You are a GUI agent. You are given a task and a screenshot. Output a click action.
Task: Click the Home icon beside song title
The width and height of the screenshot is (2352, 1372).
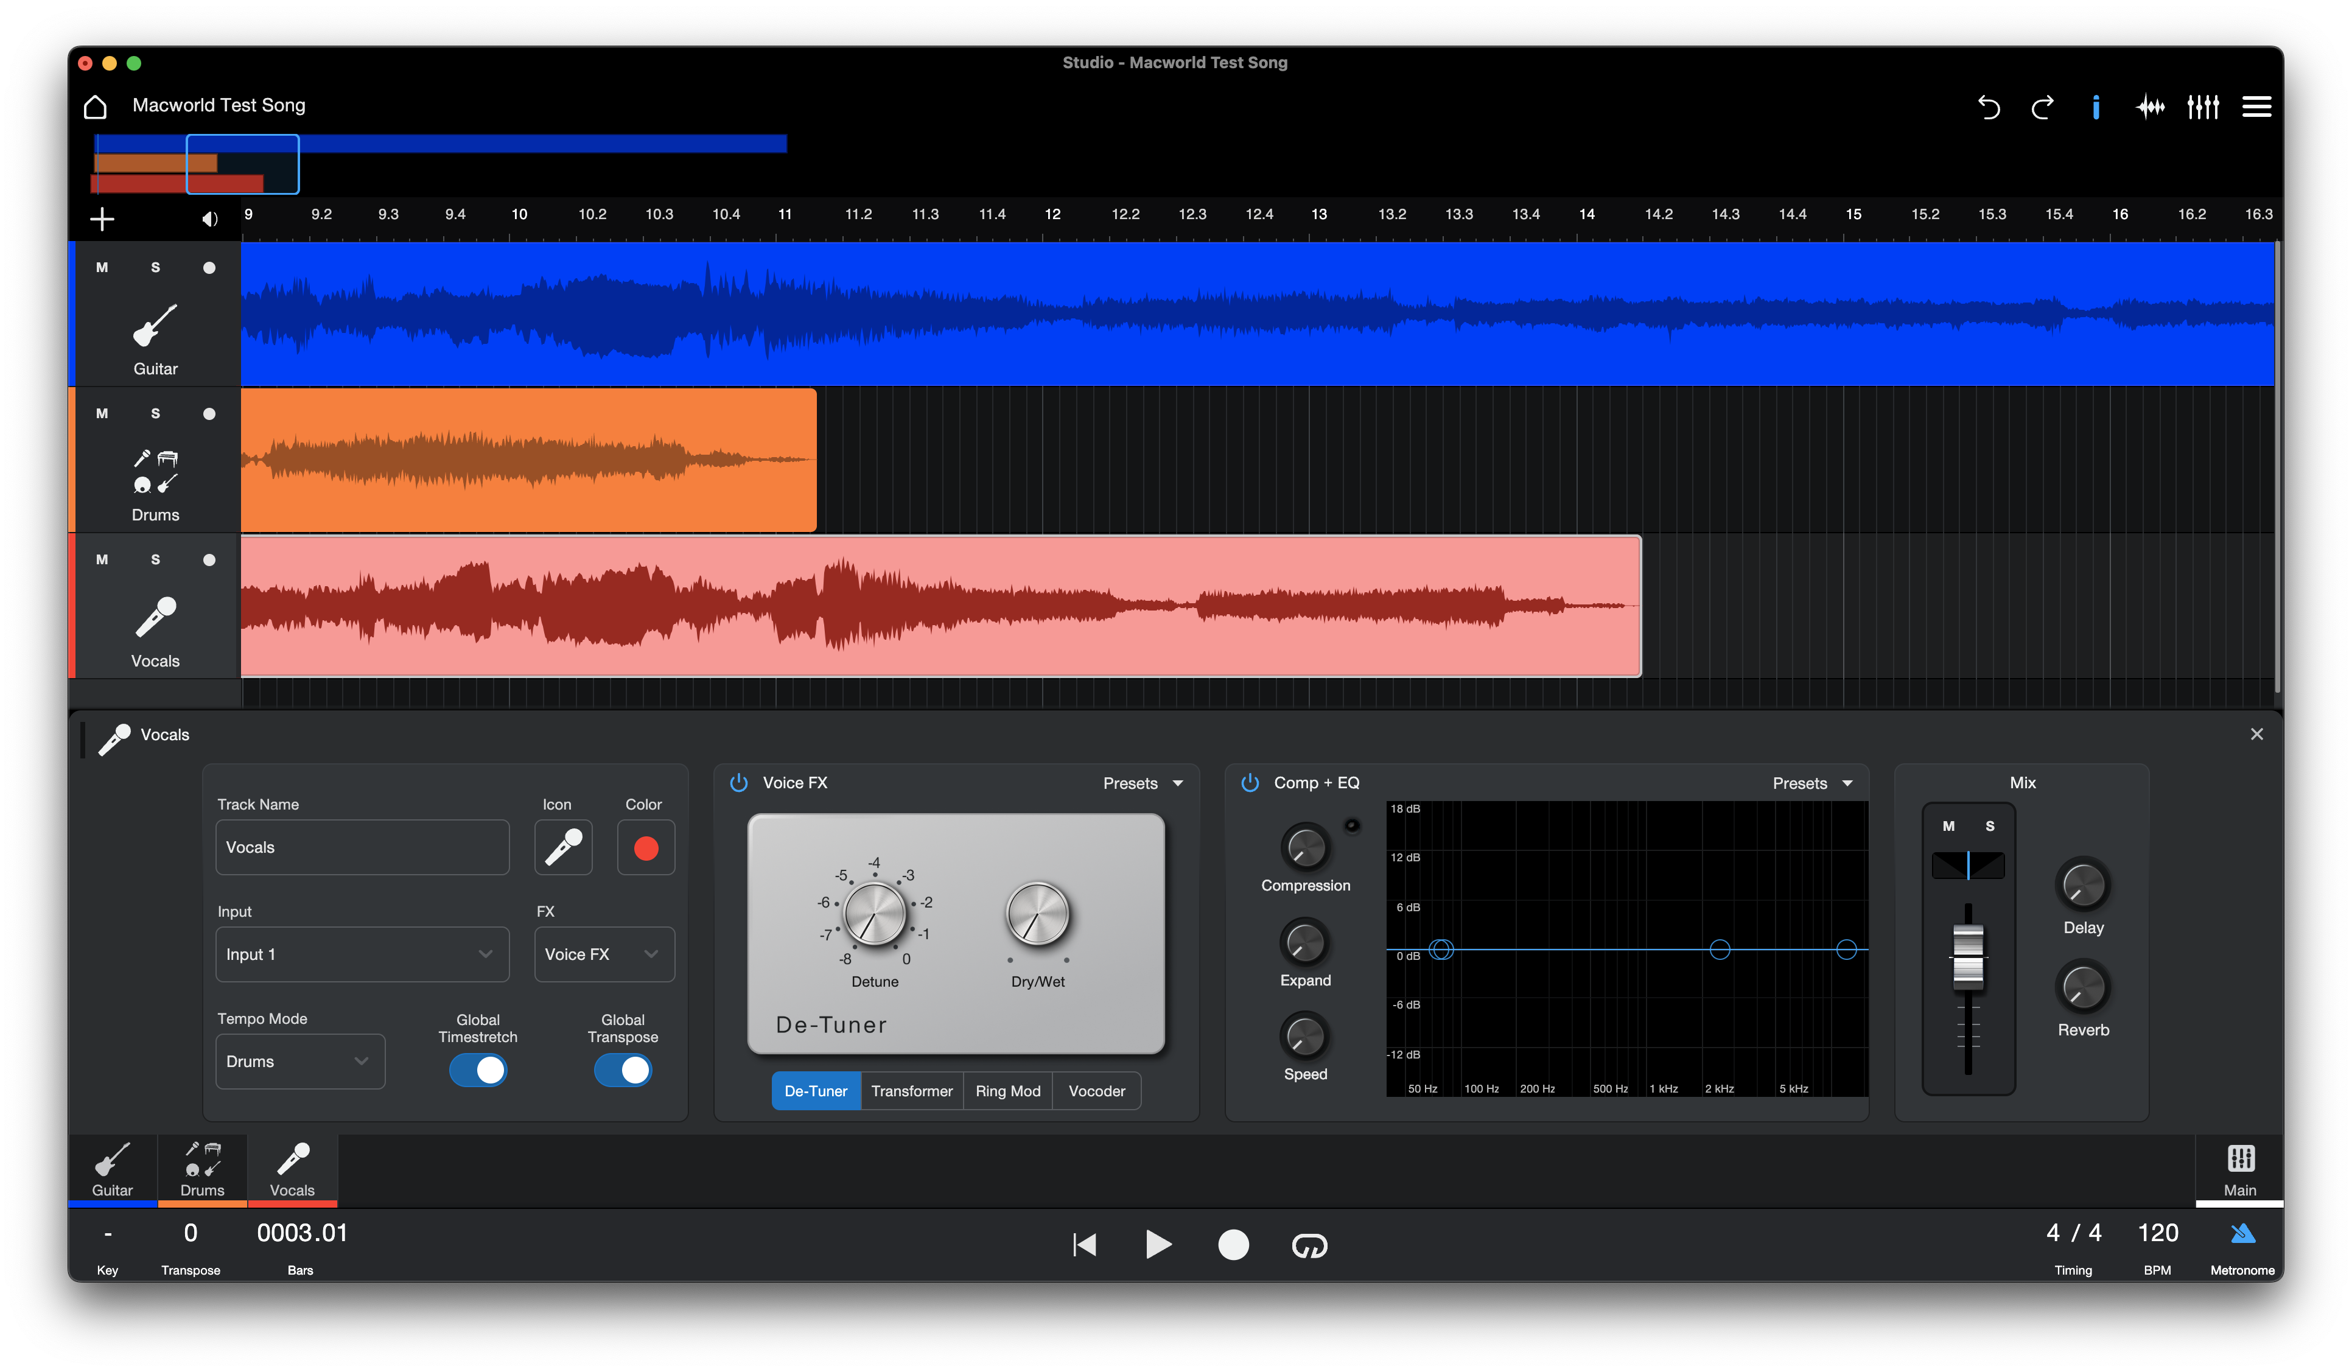click(95, 107)
